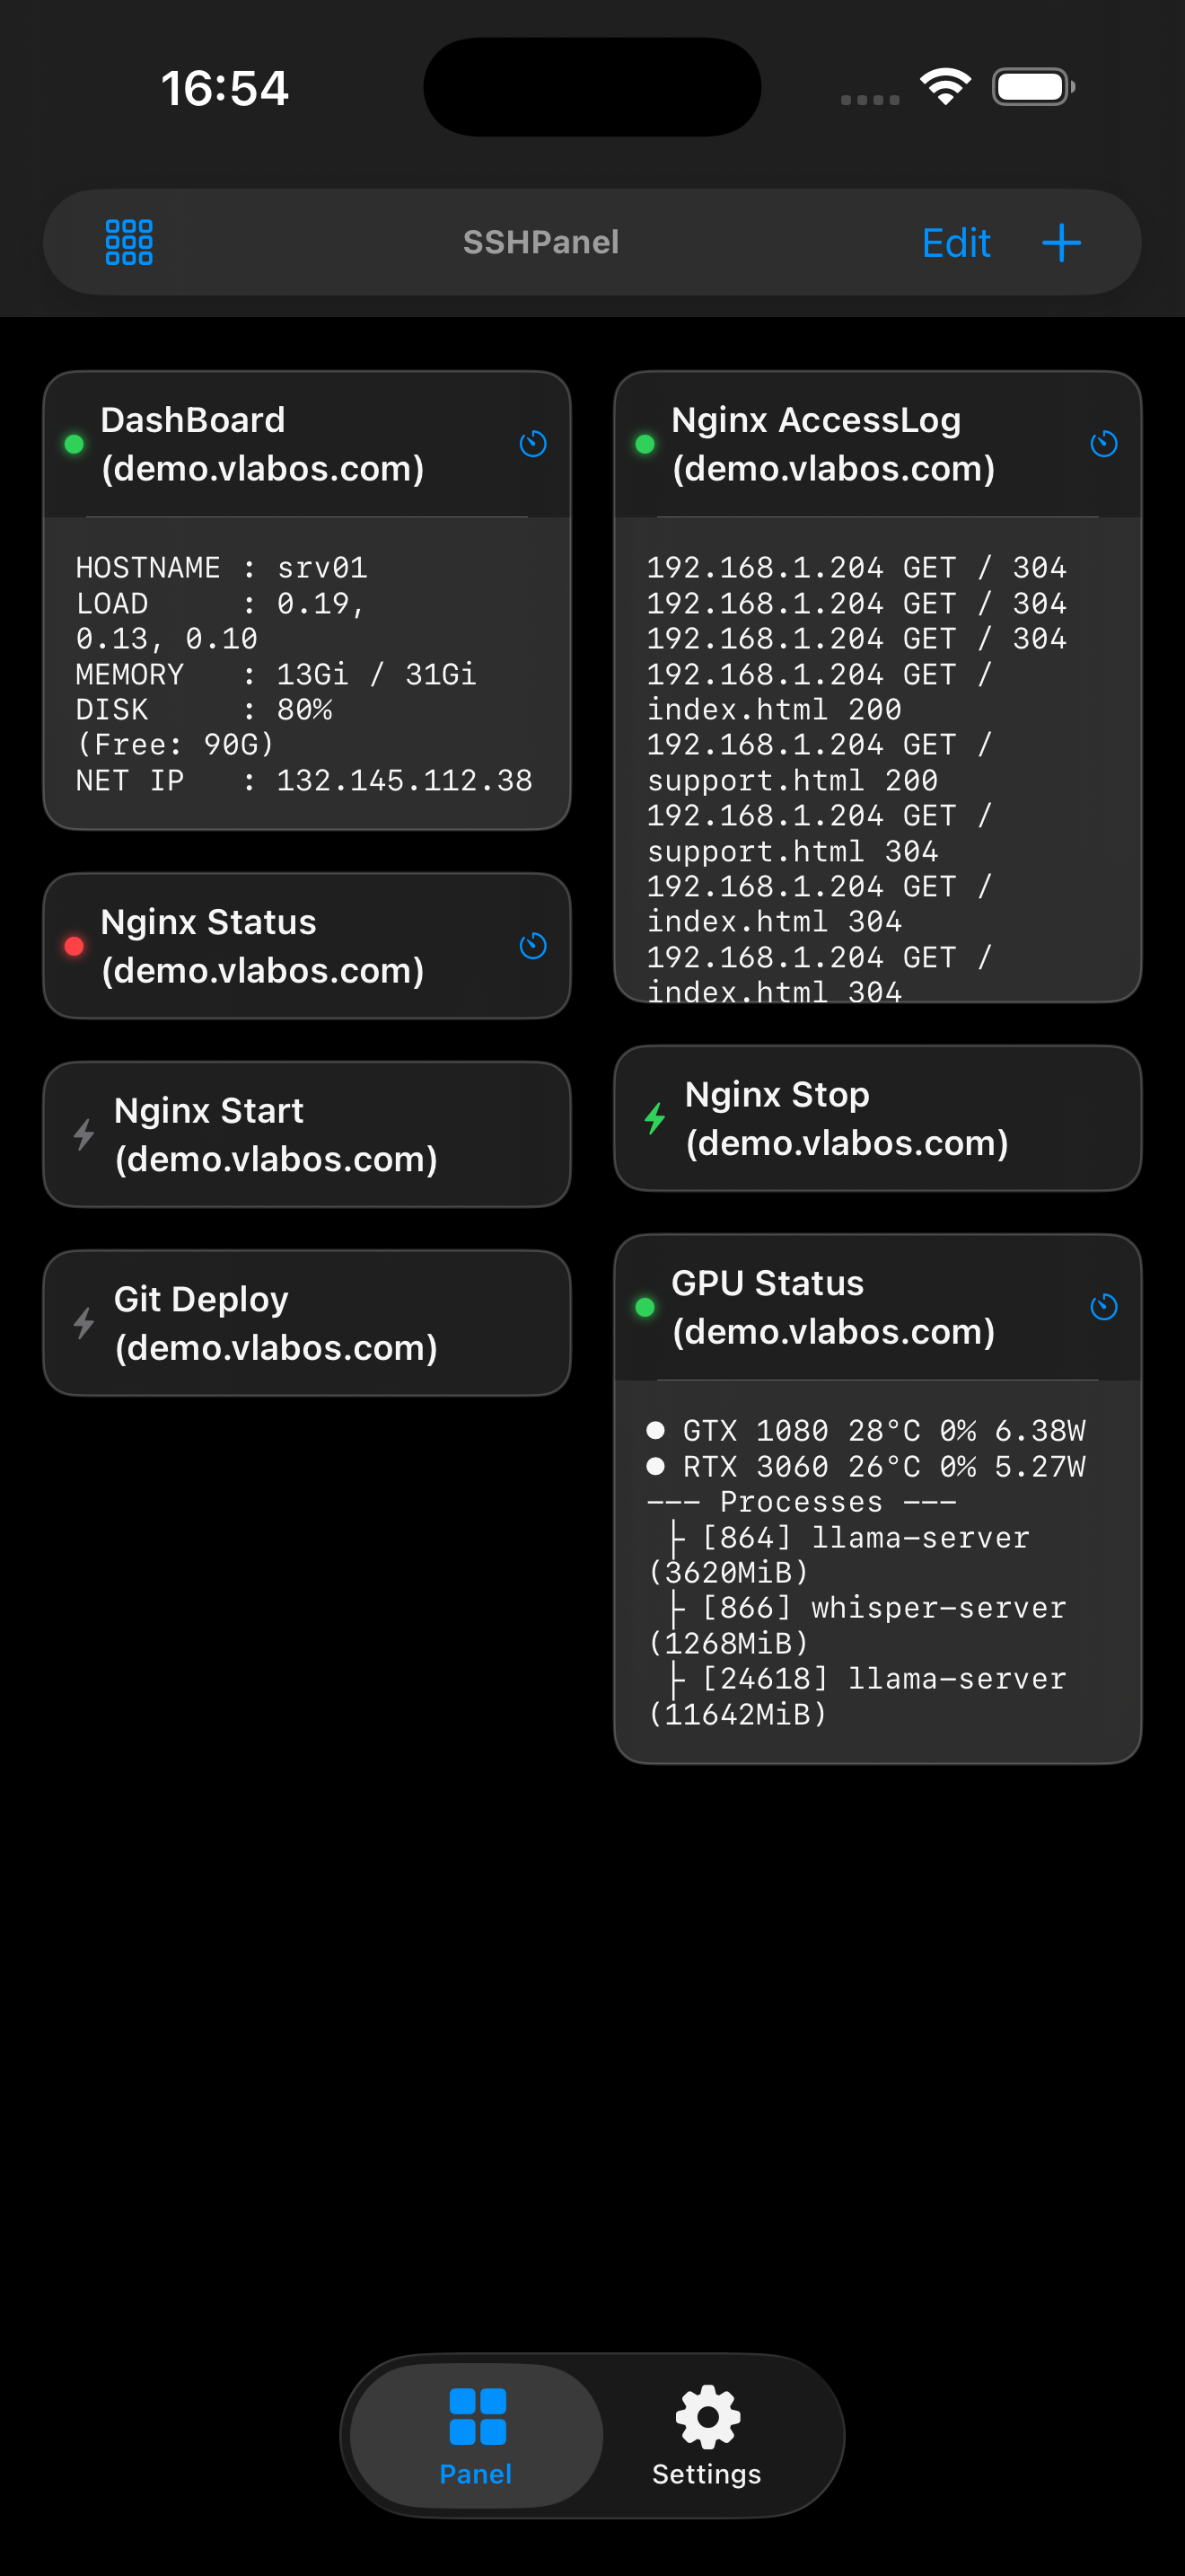Select the GTX 1080 28°C line
The height and width of the screenshot is (2576, 1185).
[865, 1431]
